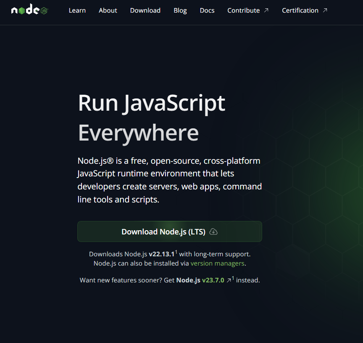Click the footnote 1 superscript after v22.13.1
This screenshot has width=363, height=343.
coord(176,252)
